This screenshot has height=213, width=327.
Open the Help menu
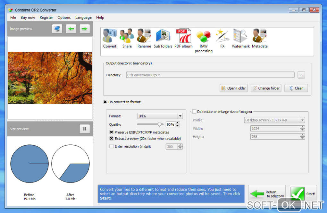coord(100,18)
